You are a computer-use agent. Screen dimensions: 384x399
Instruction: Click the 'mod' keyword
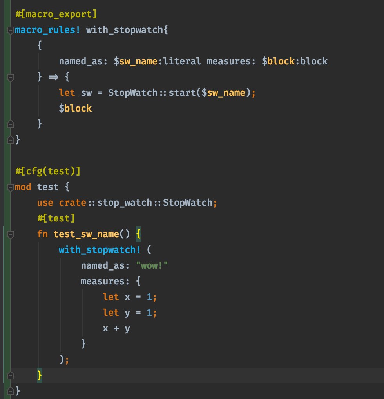click(x=23, y=187)
